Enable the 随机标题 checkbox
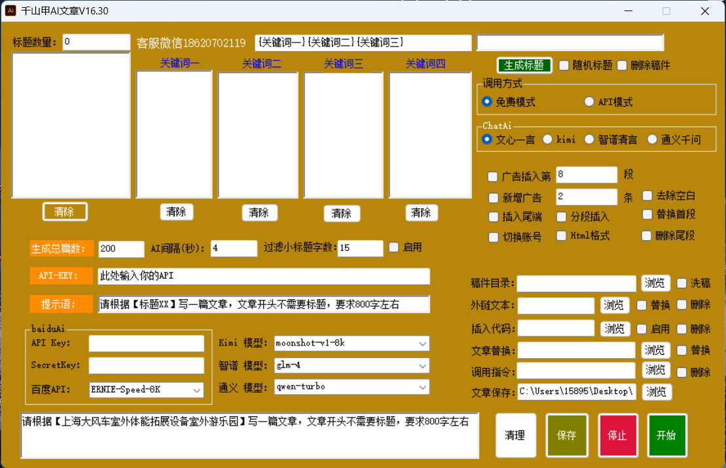The width and height of the screenshot is (726, 468). pos(564,65)
